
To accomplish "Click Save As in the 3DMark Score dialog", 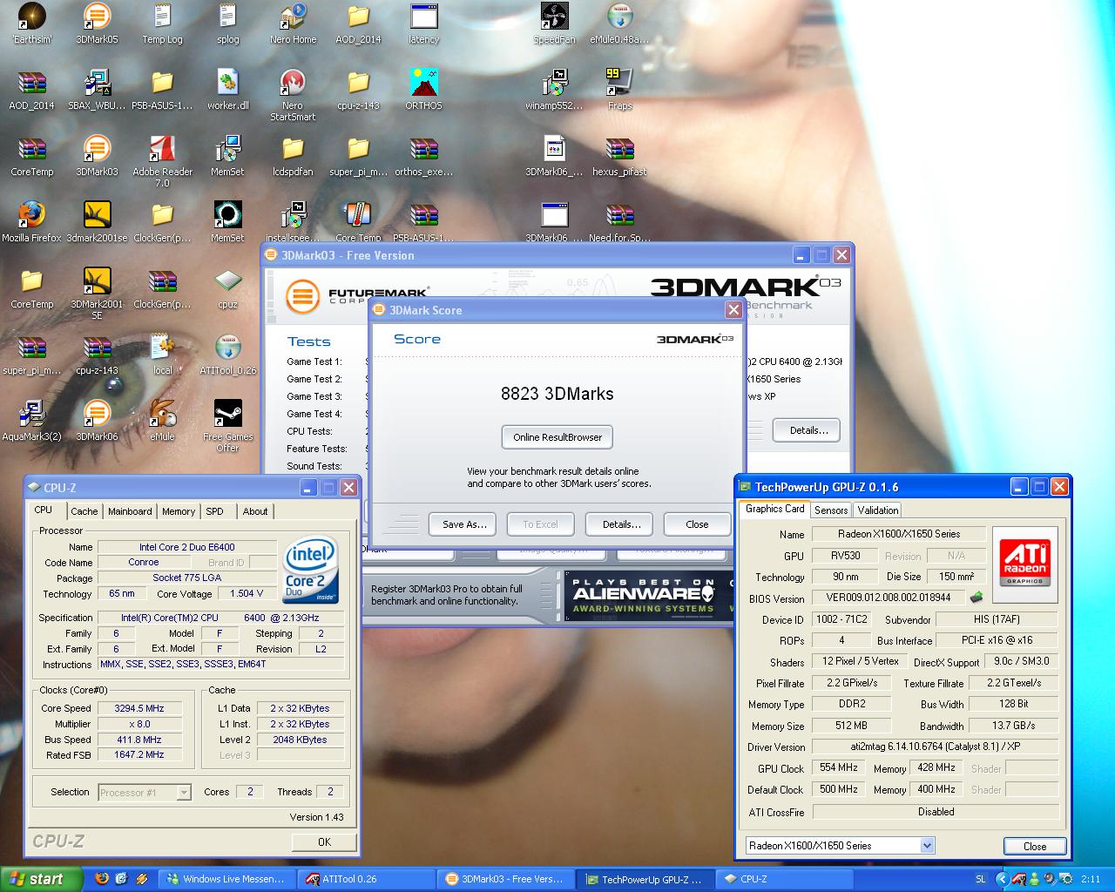I will tap(463, 524).
